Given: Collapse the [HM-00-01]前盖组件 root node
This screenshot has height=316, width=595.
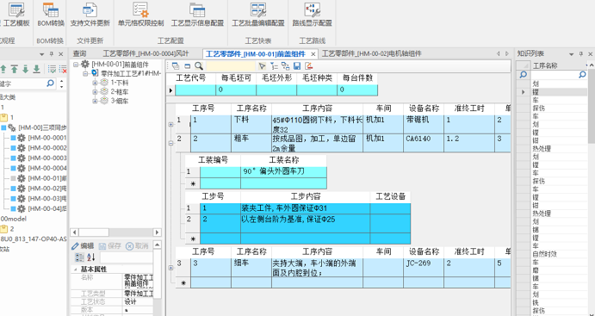Looking at the screenshot, I should (x=76, y=65).
